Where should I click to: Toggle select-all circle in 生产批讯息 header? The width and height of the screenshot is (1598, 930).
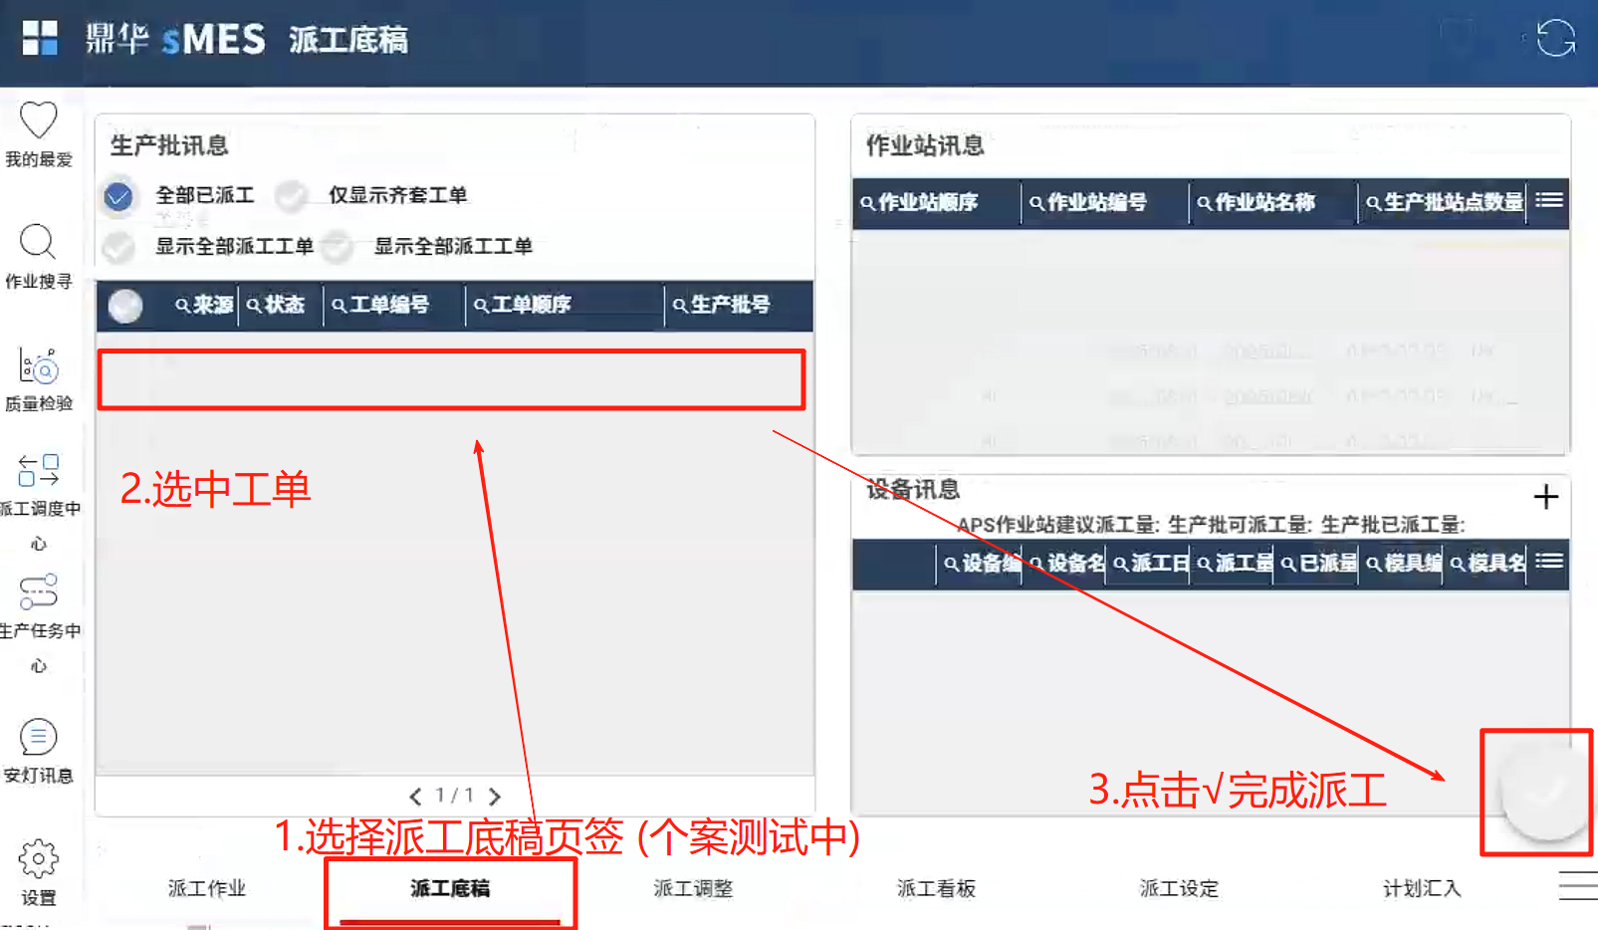pyautogui.click(x=125, y=306)
